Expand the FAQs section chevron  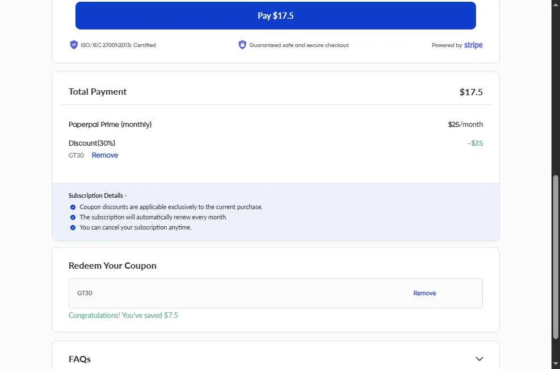coord(479,359)
